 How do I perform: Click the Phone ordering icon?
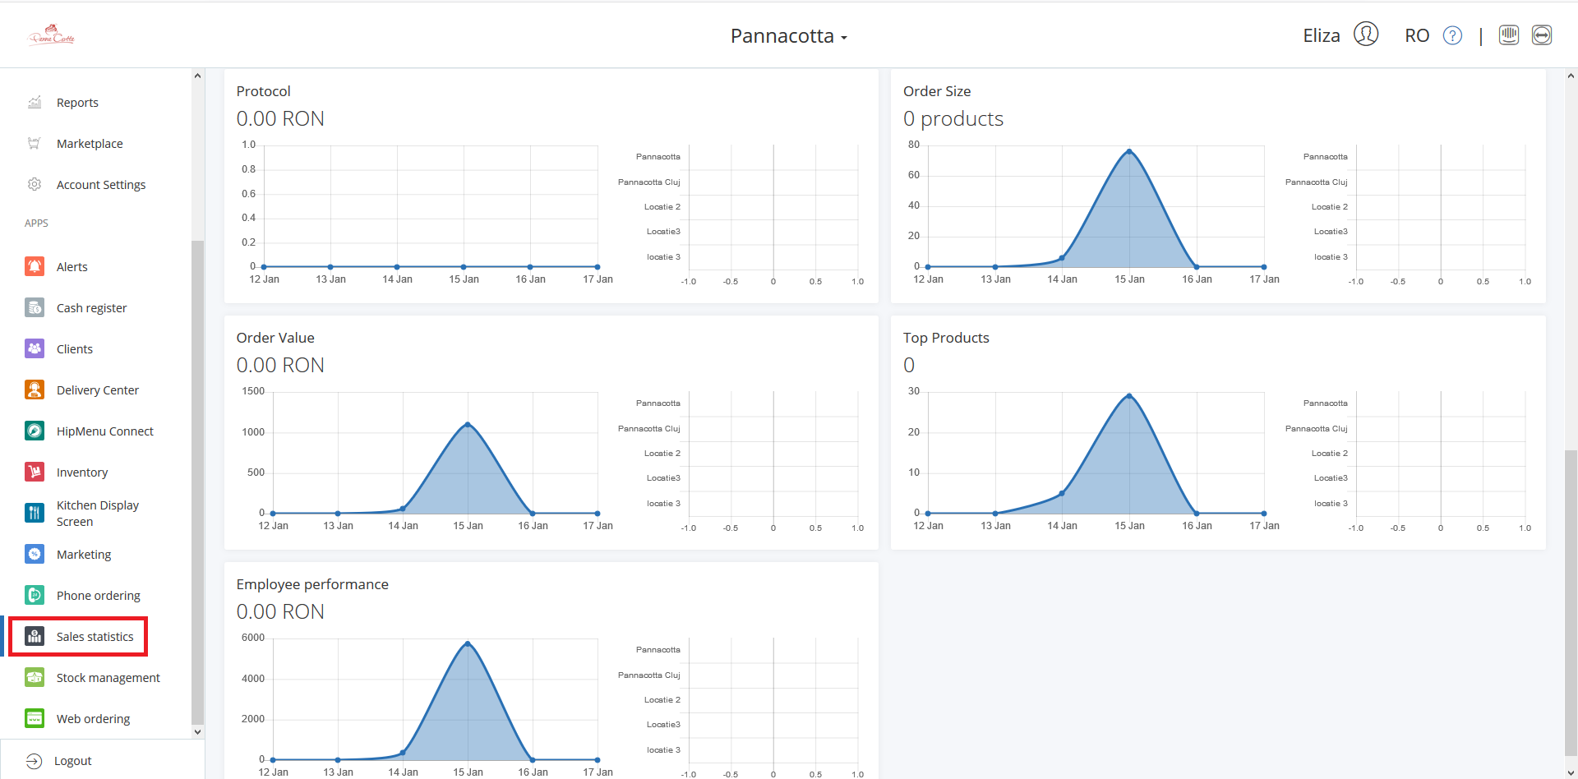point(35,595)
